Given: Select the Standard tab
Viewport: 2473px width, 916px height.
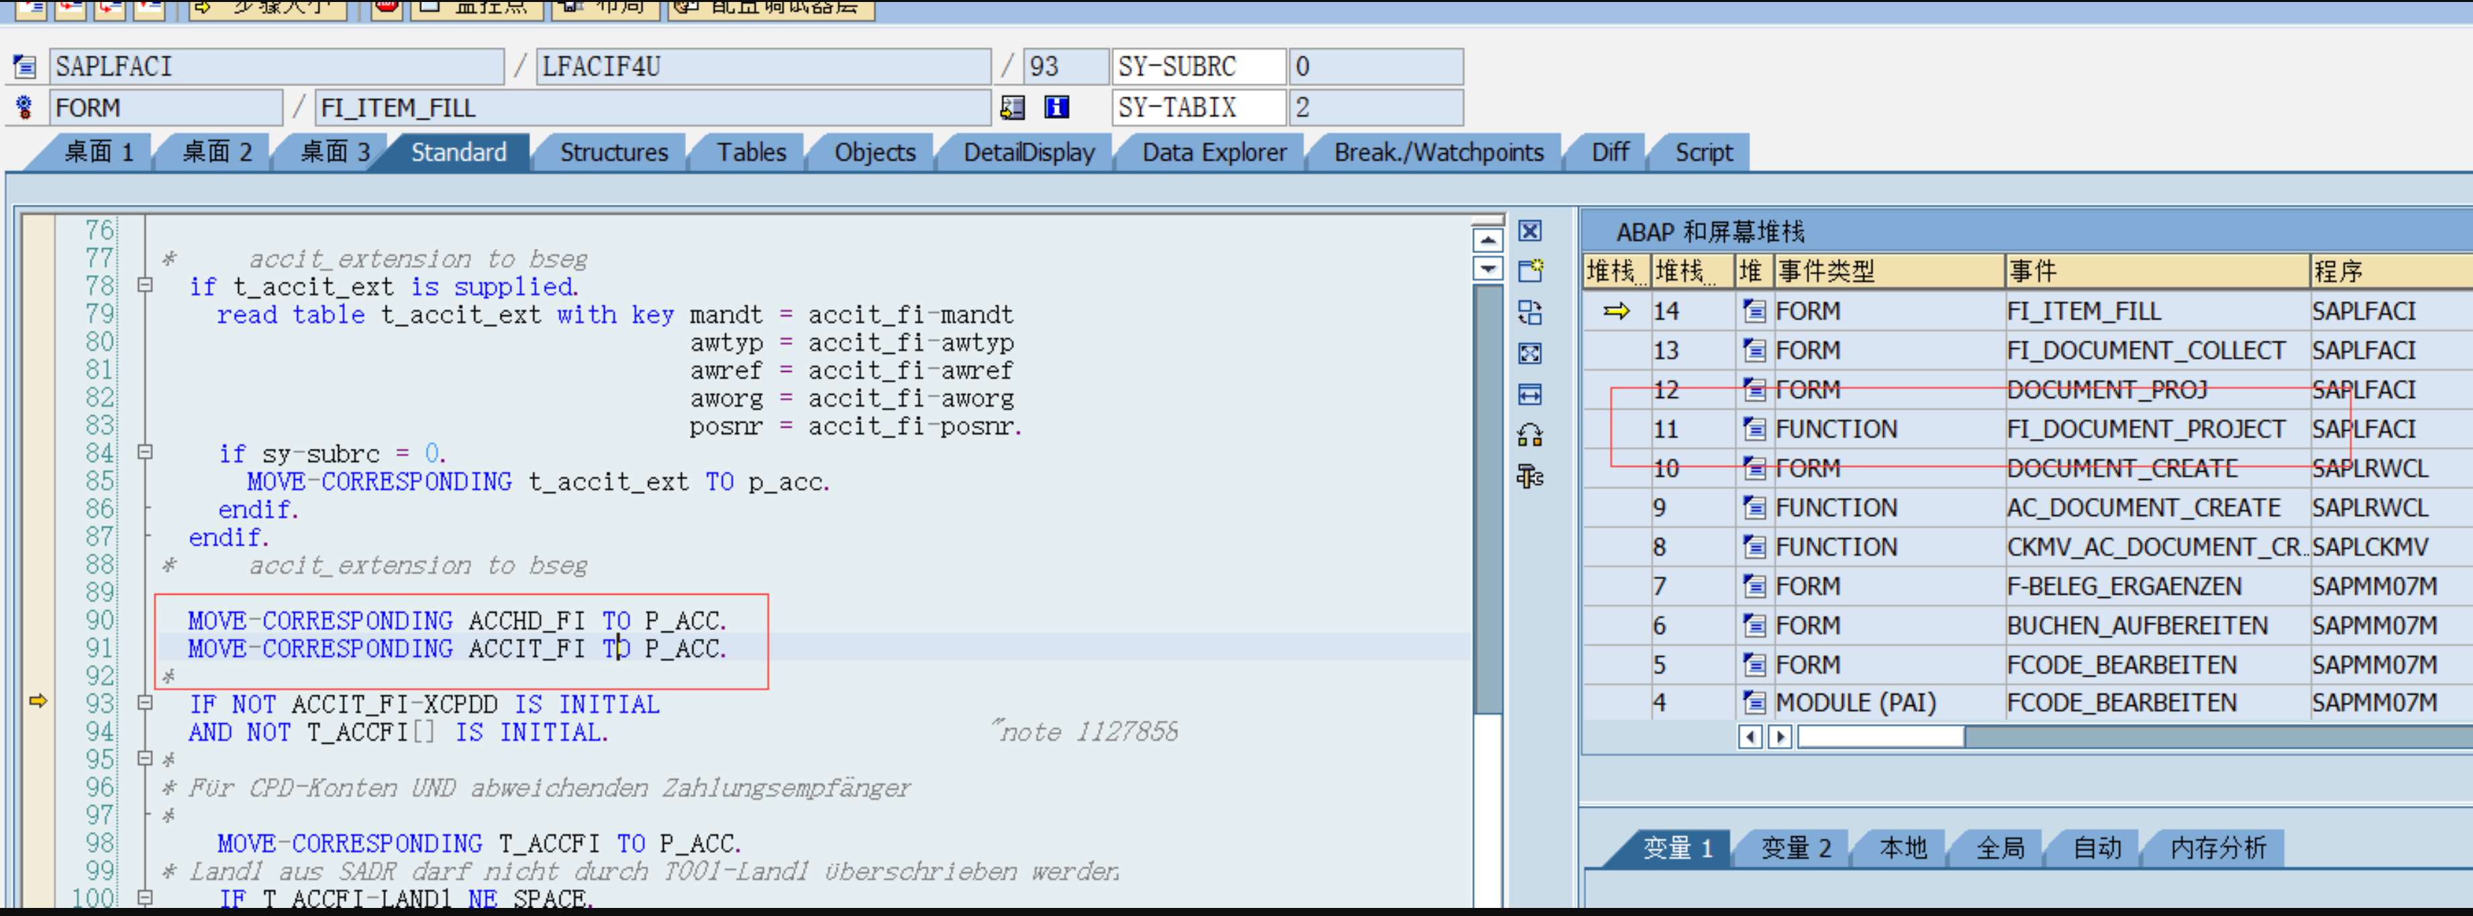Looking at the screenshot, I should pyautogui.click(x=459, y=153).
